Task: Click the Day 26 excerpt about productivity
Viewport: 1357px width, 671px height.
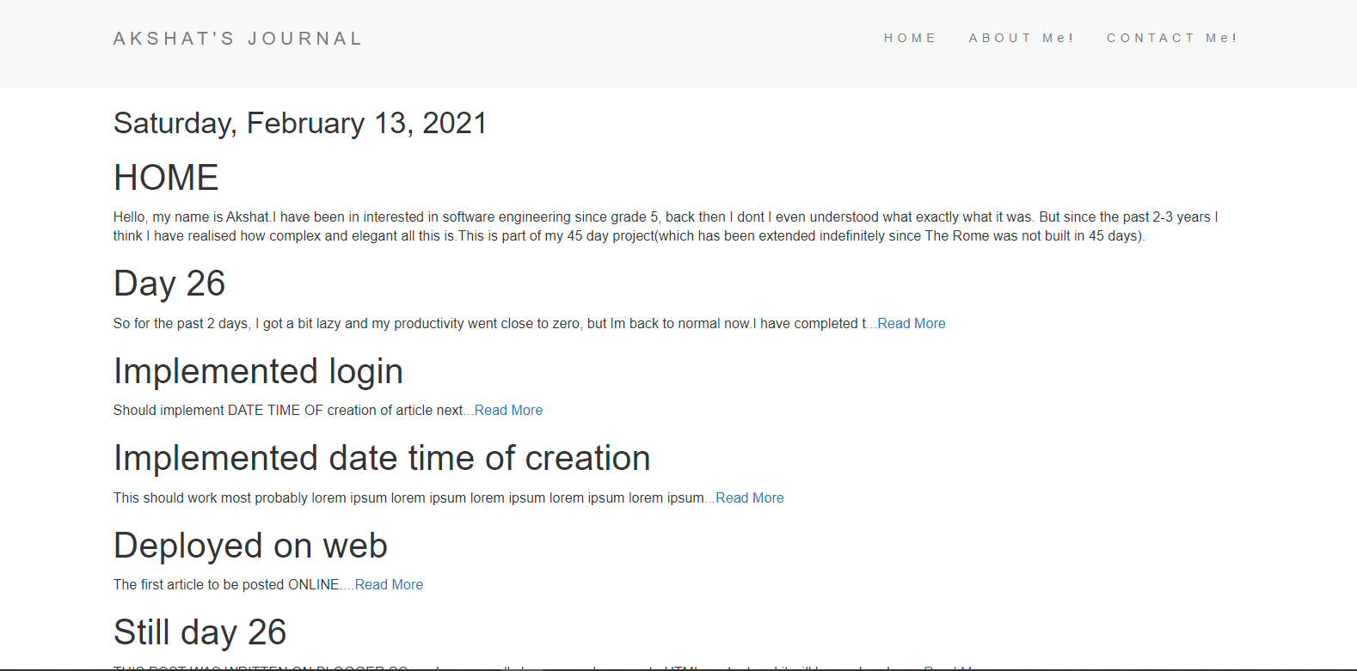Action: [486, 323]
